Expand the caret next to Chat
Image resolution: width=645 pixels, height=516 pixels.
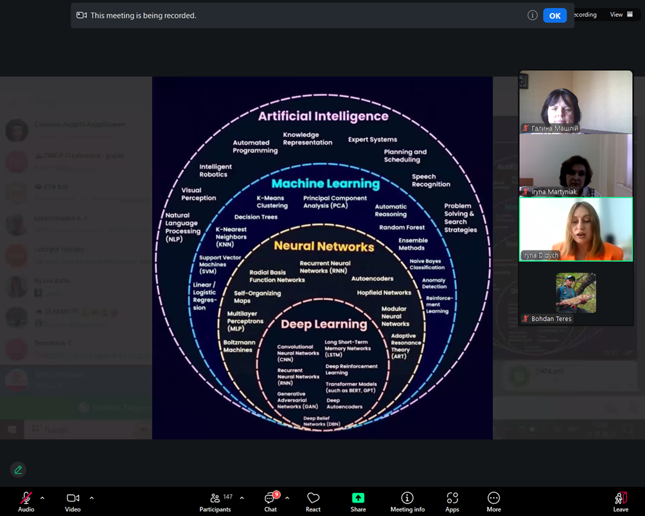[287, 498]
